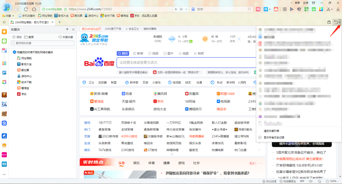Go to the browser home page icon
This screenshot has width=342, height=184.
click(34, 9)
